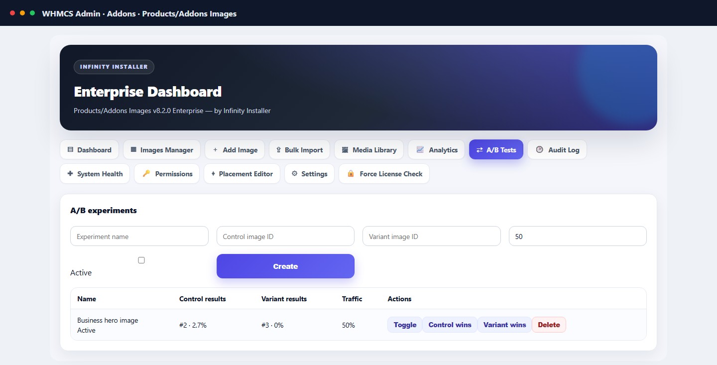The width and height of the screenshot is (717, 365).
Task: Open the System Health tab
Action: pos(95,174)
